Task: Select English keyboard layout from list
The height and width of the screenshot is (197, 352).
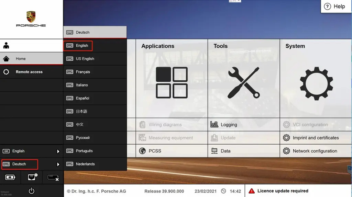Action: point(82,46)
